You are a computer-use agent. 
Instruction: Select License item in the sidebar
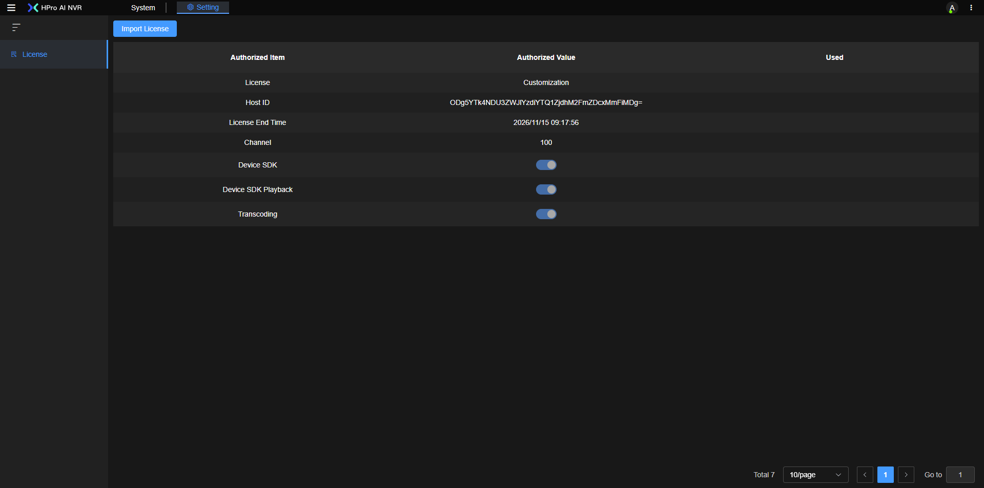(35, 54)
